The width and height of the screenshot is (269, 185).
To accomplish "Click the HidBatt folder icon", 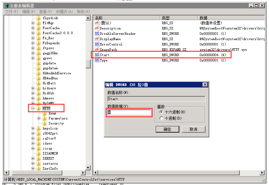I will (x=39, y=83).
